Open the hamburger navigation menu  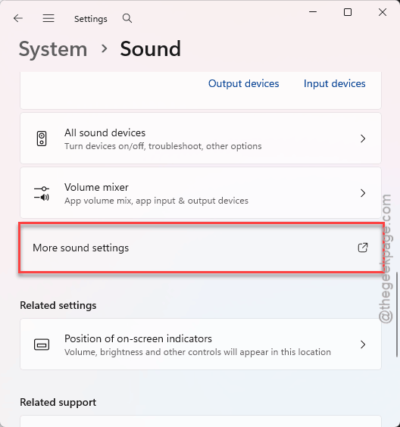click(x=48, y=18)
